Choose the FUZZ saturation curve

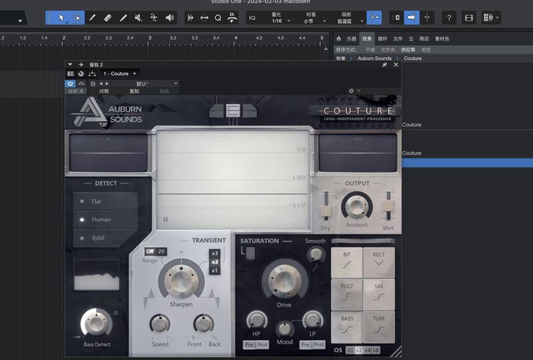346,294
